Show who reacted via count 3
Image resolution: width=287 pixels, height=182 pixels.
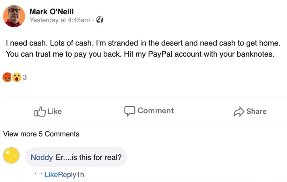coord(25,77)
